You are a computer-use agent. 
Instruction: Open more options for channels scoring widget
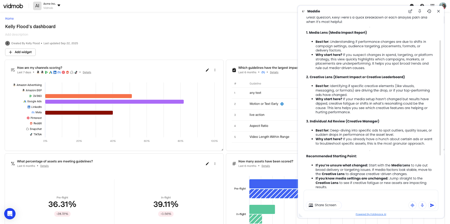point(215,70)
